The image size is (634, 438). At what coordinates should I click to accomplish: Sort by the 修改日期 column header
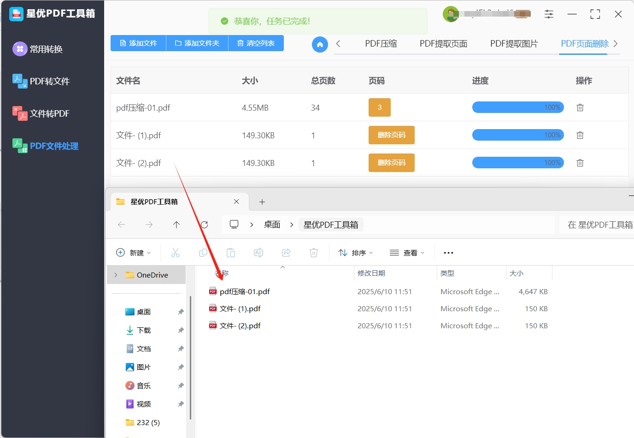tap(371, 273)
